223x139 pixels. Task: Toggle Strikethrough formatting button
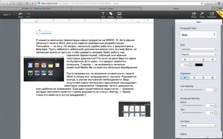212,59
